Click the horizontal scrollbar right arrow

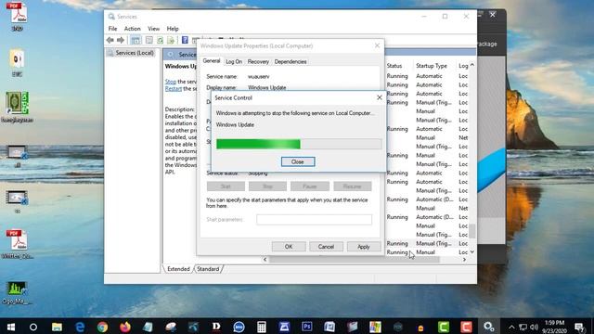tap(464, 260)
